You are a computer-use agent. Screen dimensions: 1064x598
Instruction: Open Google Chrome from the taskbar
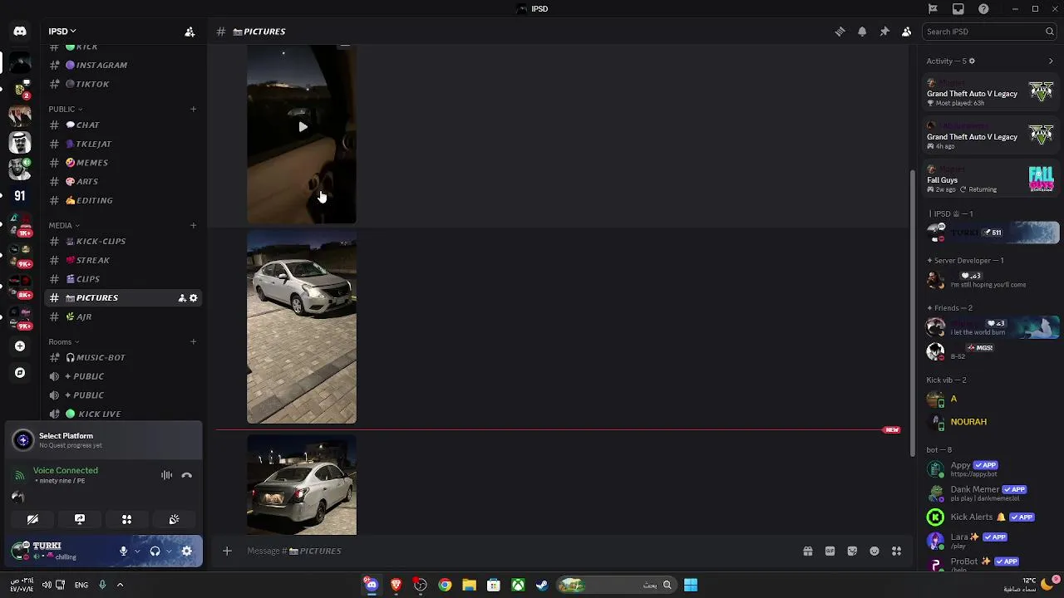pyautogui.click(x=445, y=586)
